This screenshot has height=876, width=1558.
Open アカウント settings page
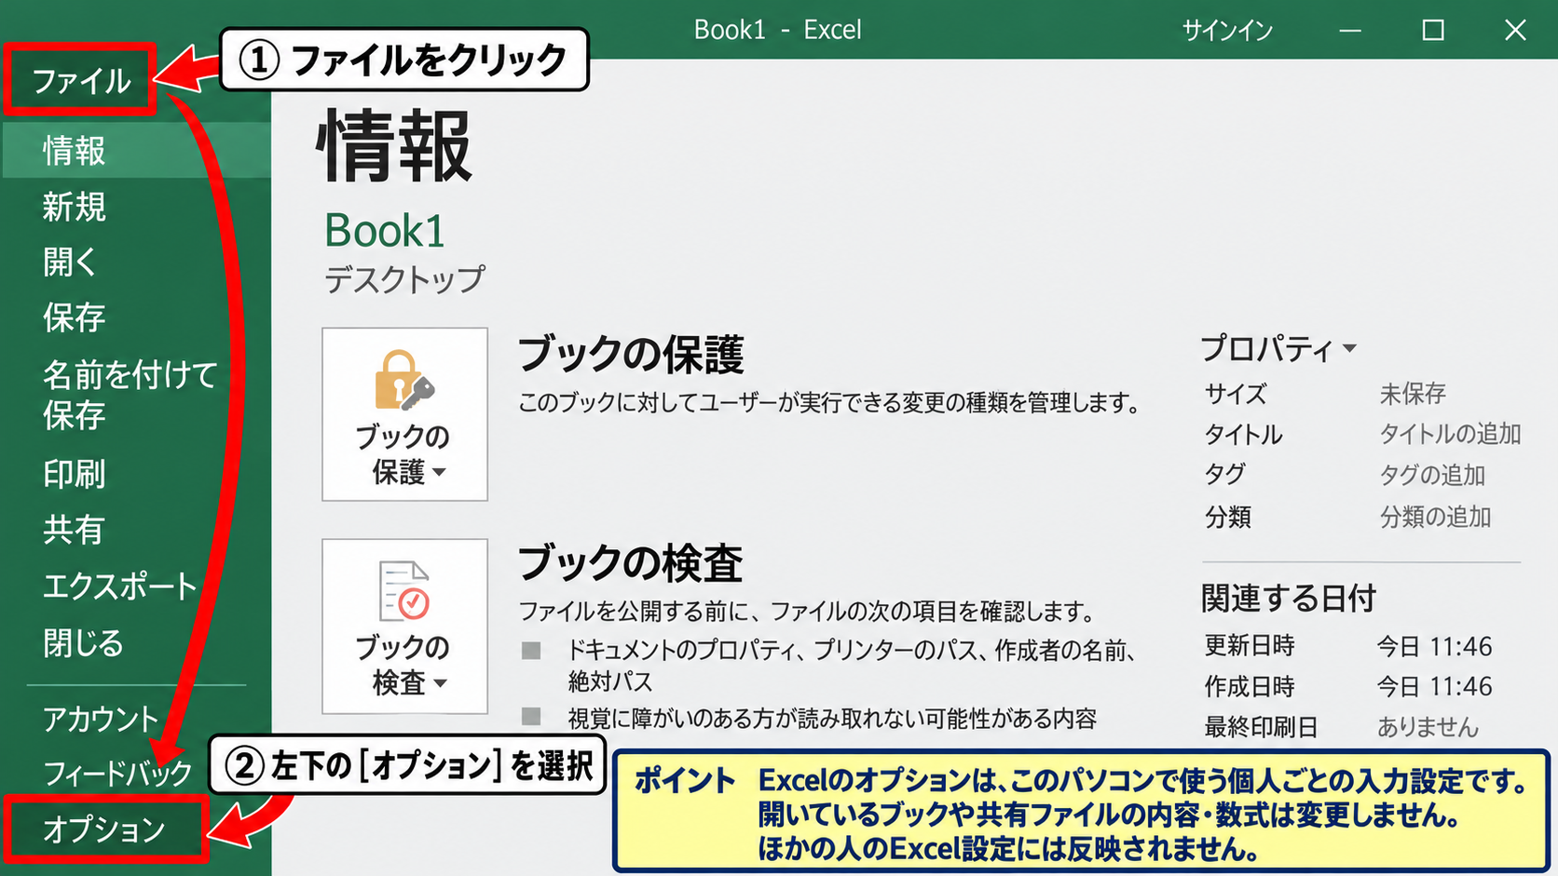pos(101,719)
